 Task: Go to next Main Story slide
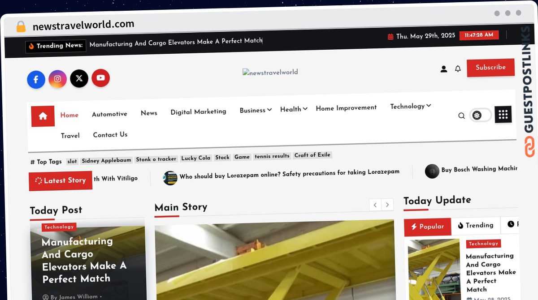click(387, 205)
